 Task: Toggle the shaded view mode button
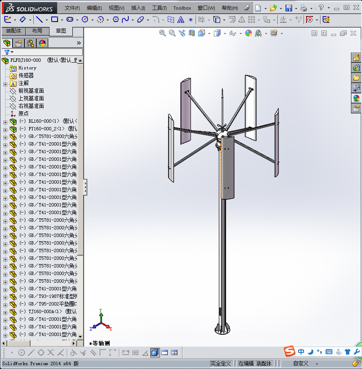click(155, 352)
